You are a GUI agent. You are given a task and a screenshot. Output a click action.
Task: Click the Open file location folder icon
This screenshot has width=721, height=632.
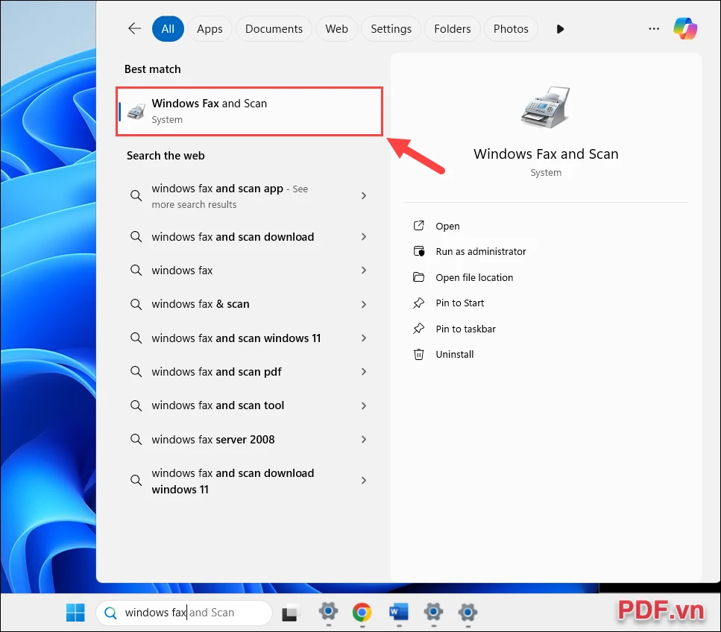(418, 277)
